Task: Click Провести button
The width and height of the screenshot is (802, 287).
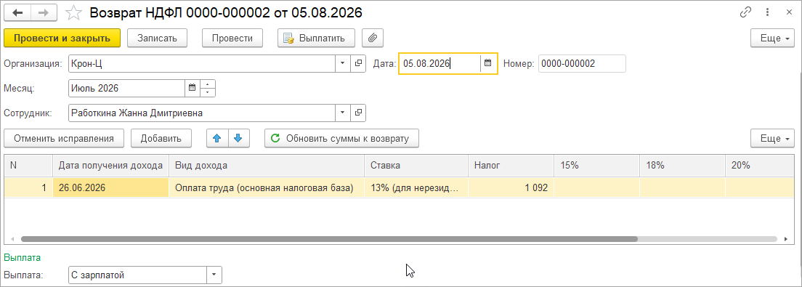Action: click(232, 38)
